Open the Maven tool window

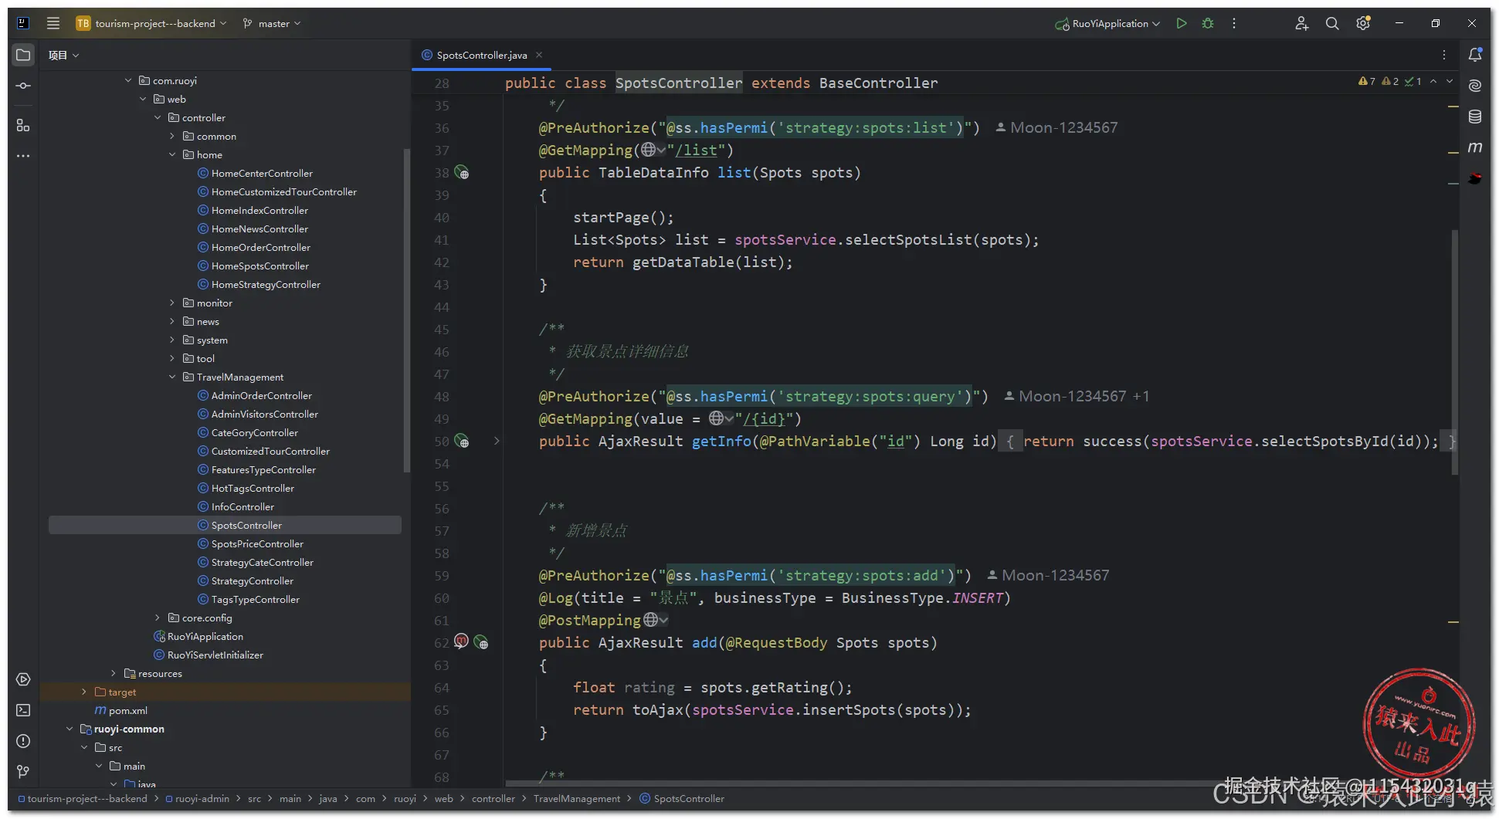1475,147
